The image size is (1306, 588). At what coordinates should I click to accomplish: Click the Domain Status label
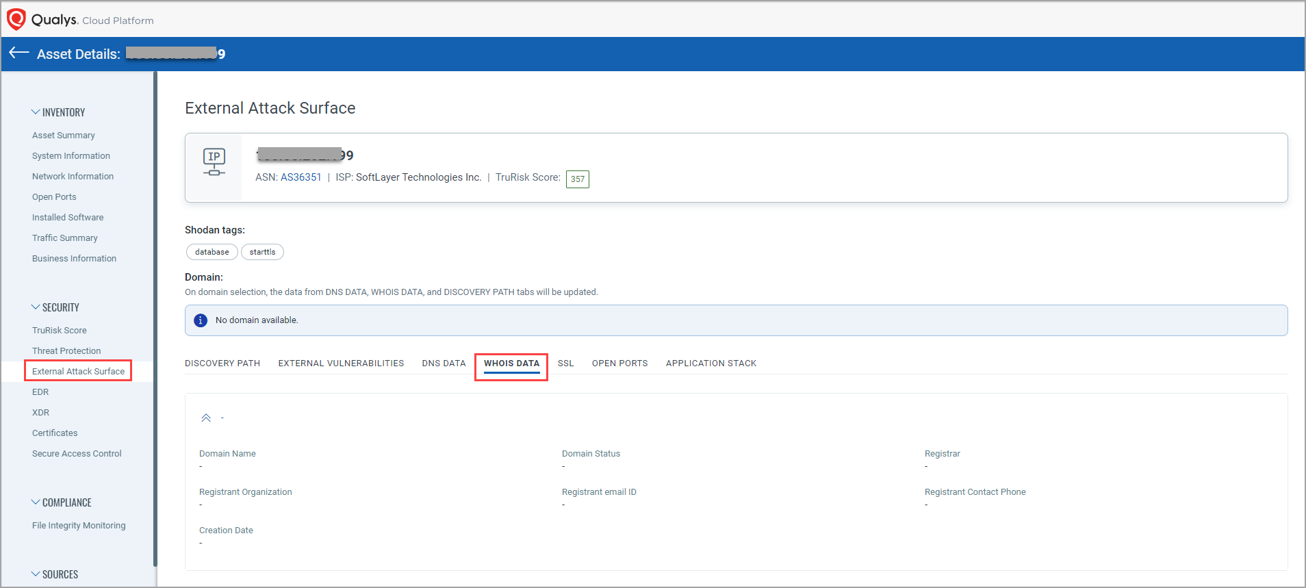[x=591, y=454]
